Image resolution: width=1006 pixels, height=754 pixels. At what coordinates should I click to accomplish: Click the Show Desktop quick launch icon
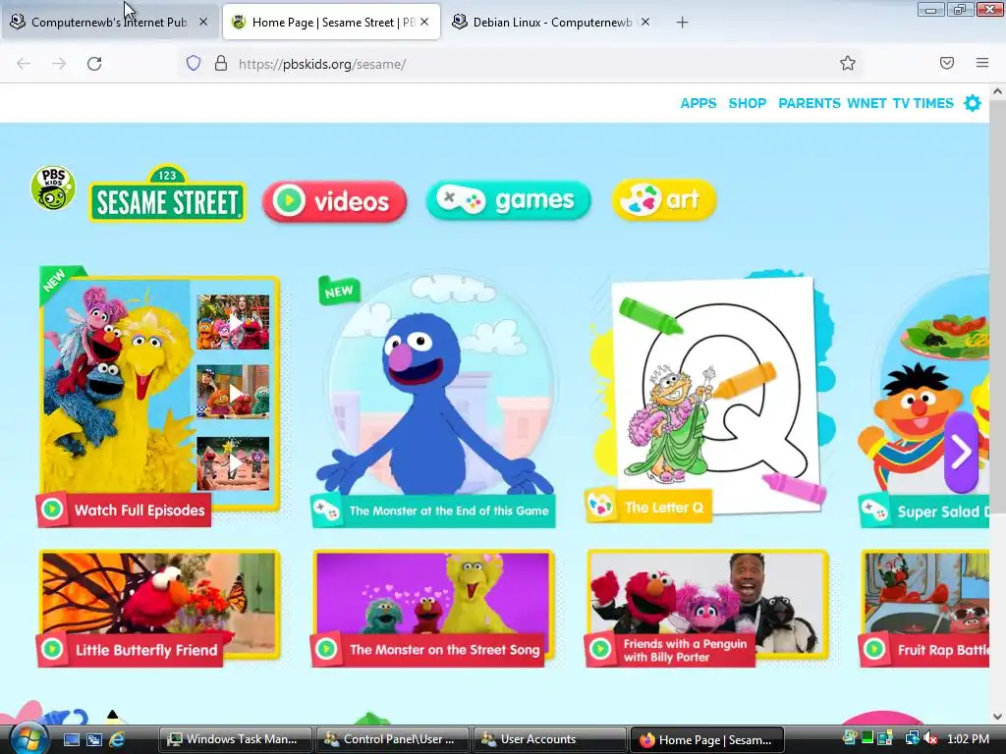(x=71, y=739)
